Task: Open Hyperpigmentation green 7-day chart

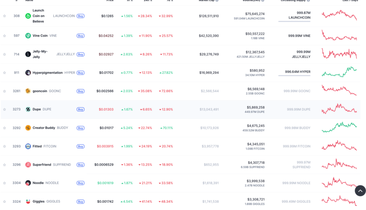Action: click(x=339, y=72)
